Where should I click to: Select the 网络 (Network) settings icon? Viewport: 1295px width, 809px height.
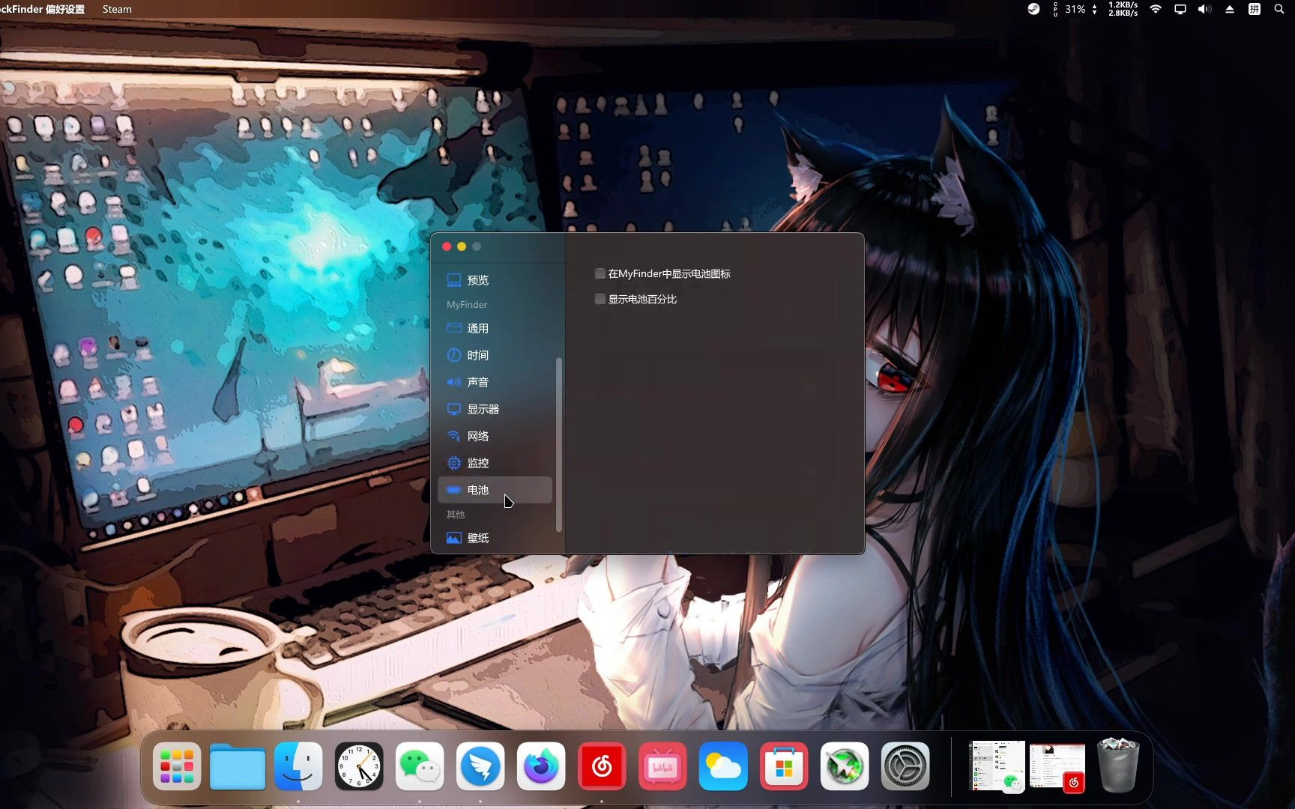pos(479,436)
